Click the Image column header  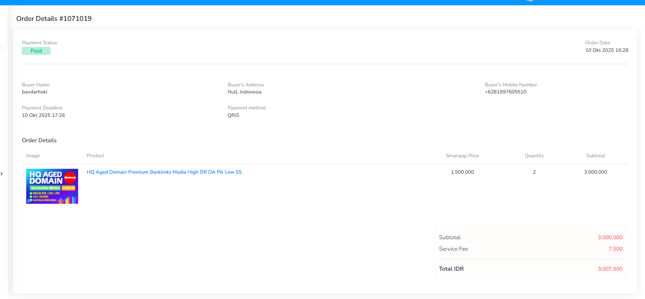tap(33, 155)
